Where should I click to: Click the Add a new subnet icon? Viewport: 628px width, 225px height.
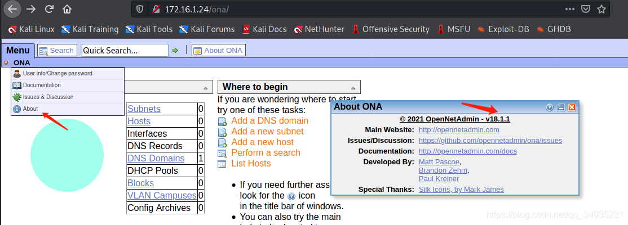(x=222, y=132)
